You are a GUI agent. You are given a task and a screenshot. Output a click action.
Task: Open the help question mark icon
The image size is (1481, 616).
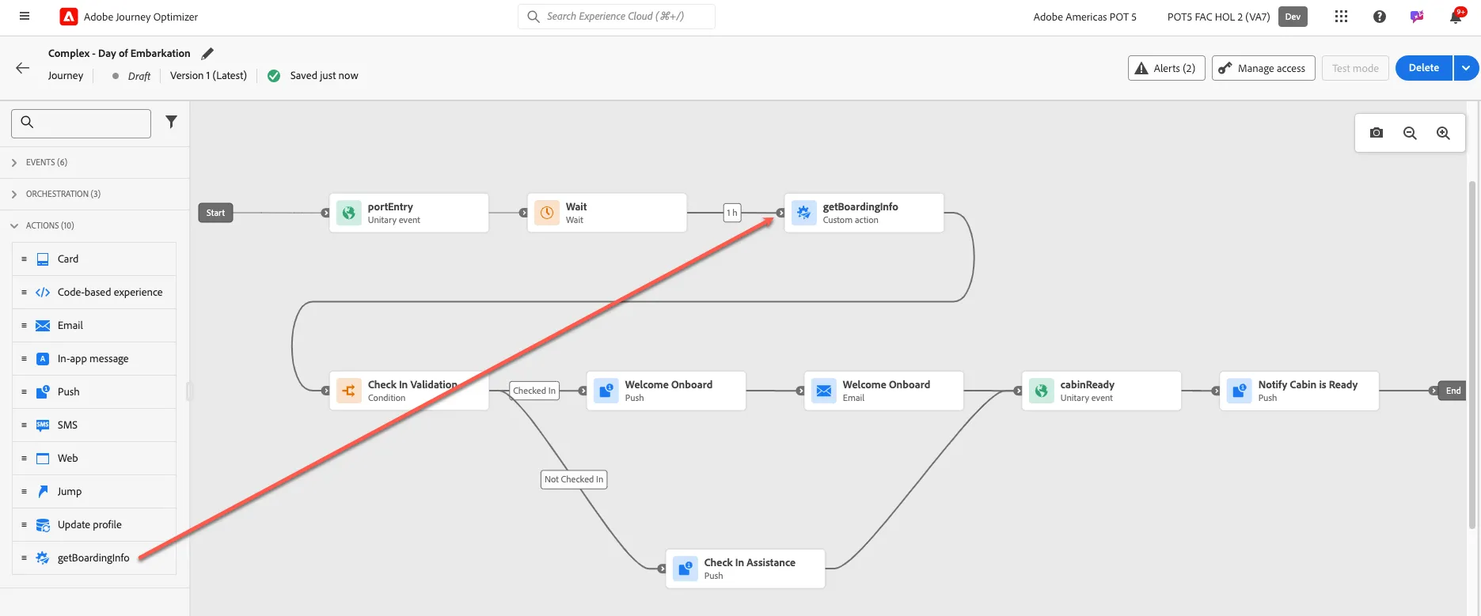[x=1380, y=17]
